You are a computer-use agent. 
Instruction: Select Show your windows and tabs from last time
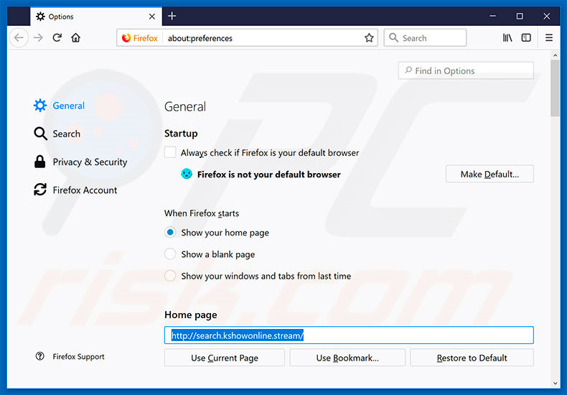170,276
